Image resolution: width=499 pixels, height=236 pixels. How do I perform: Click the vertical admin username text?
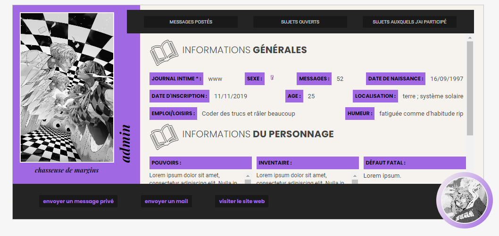pos(126,144)
